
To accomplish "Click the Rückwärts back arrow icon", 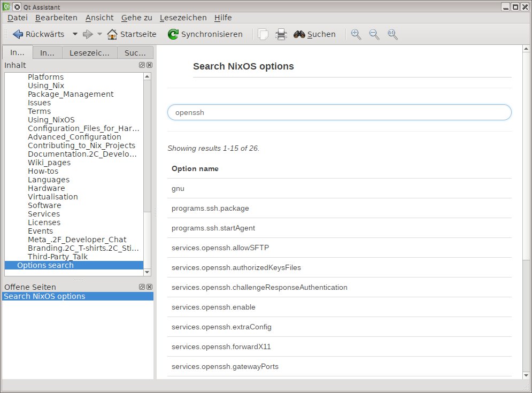I will (18, 34).
